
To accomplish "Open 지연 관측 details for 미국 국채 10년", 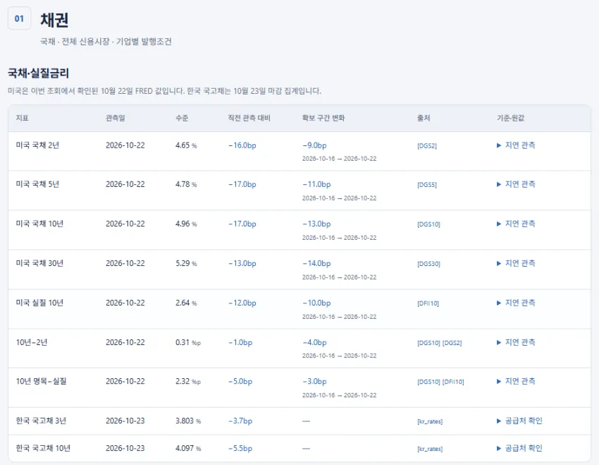I will click(x=516, y=224).
